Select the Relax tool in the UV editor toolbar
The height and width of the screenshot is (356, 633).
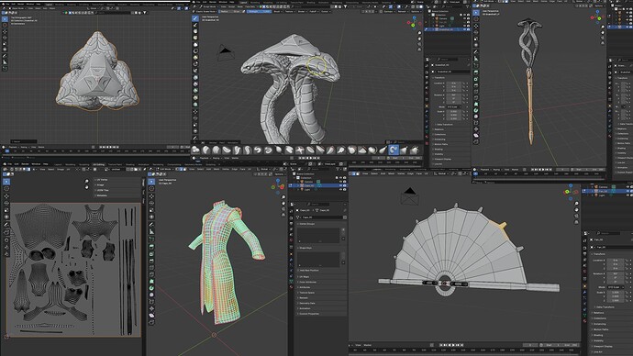click(6, 248)
